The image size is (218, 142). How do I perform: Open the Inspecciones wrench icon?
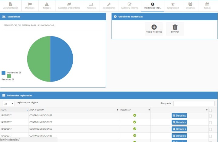(109, 4)
